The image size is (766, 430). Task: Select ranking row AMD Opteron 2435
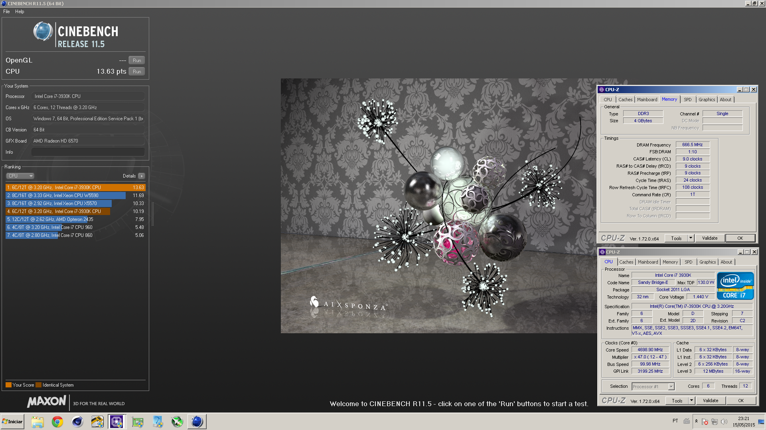75,219
